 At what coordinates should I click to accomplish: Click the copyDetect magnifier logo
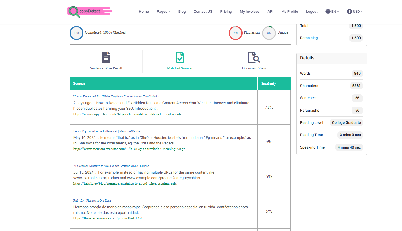pyautogui.click(x=74, y=12)
